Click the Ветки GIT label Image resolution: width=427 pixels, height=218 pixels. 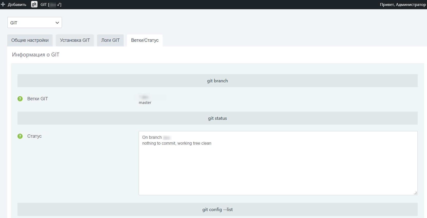pos(37,99)
